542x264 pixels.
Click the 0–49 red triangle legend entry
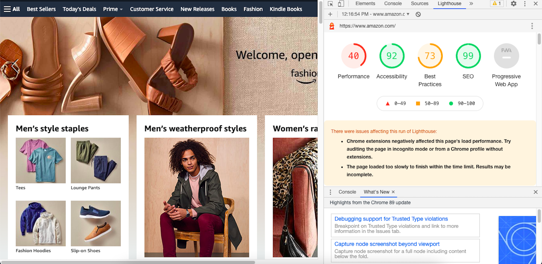[x=396, y=103]
